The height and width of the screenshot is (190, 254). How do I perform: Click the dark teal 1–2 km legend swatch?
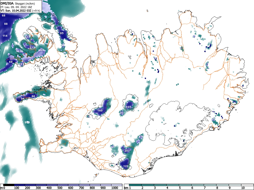[x=135, y=185]
